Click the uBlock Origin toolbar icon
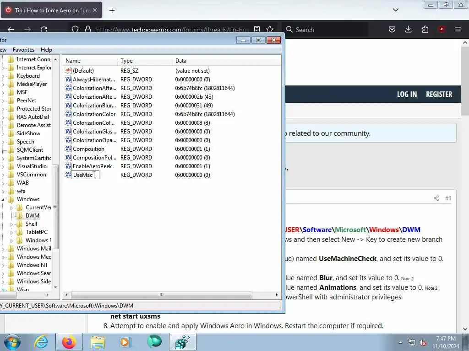This screenshot has height=351, width=469. [x=441, y=29]
